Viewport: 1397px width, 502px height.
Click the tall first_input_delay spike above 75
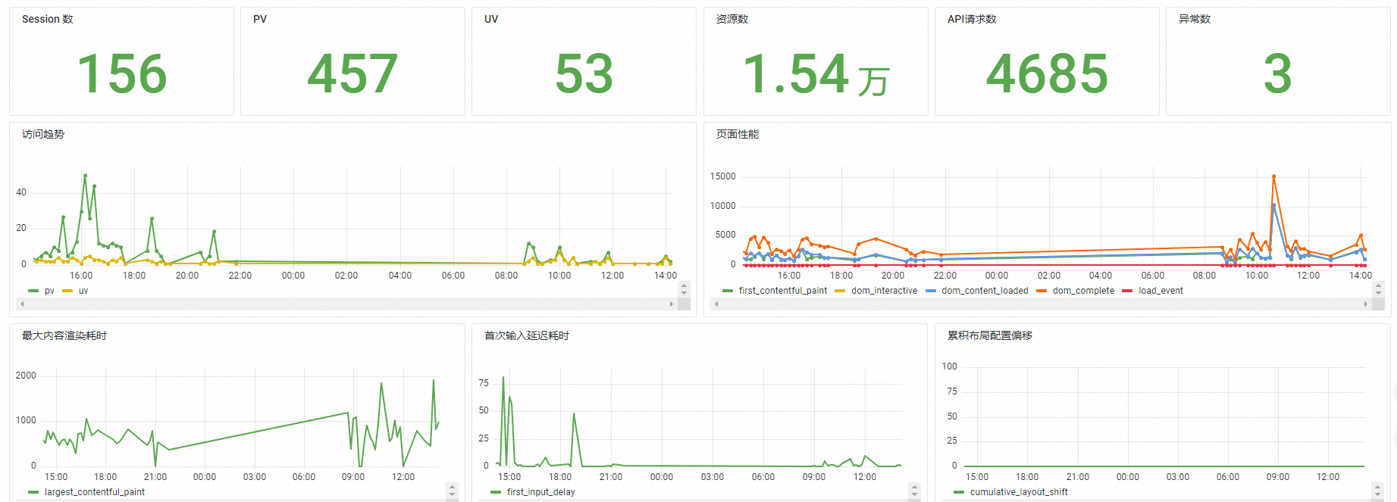coord(503,377)
